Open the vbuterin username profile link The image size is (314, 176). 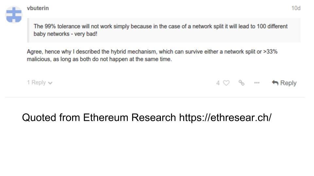click(x=38, y=8)
